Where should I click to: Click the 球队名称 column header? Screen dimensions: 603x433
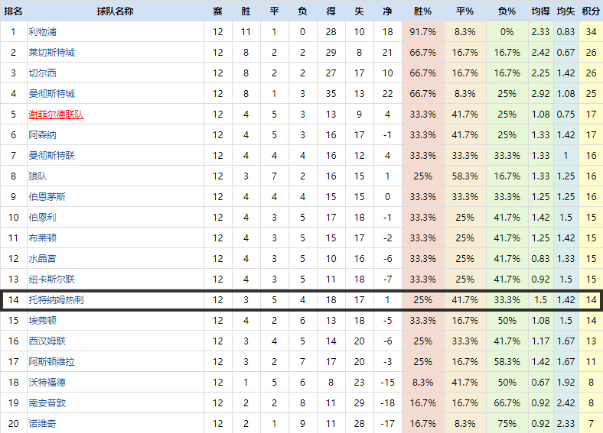pyautogui.click(x=116, y=11)
